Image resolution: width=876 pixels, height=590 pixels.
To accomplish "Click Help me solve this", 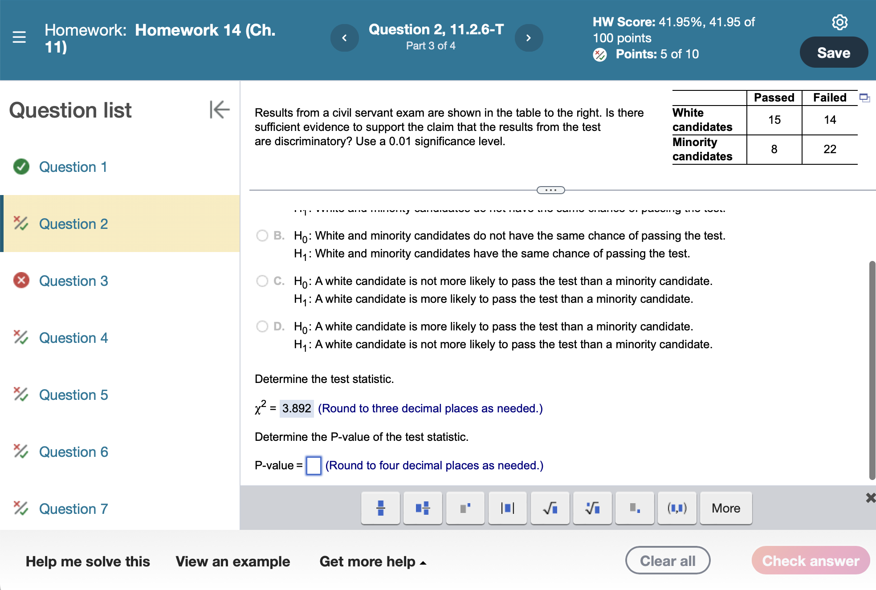I will [88, 562].
